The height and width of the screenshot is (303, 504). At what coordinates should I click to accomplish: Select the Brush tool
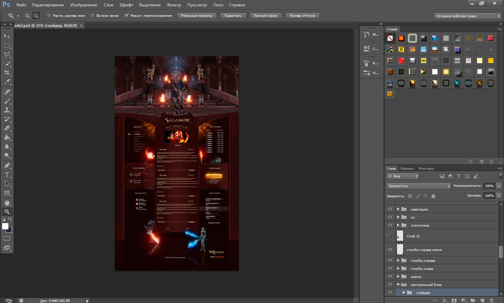(7, 101)
